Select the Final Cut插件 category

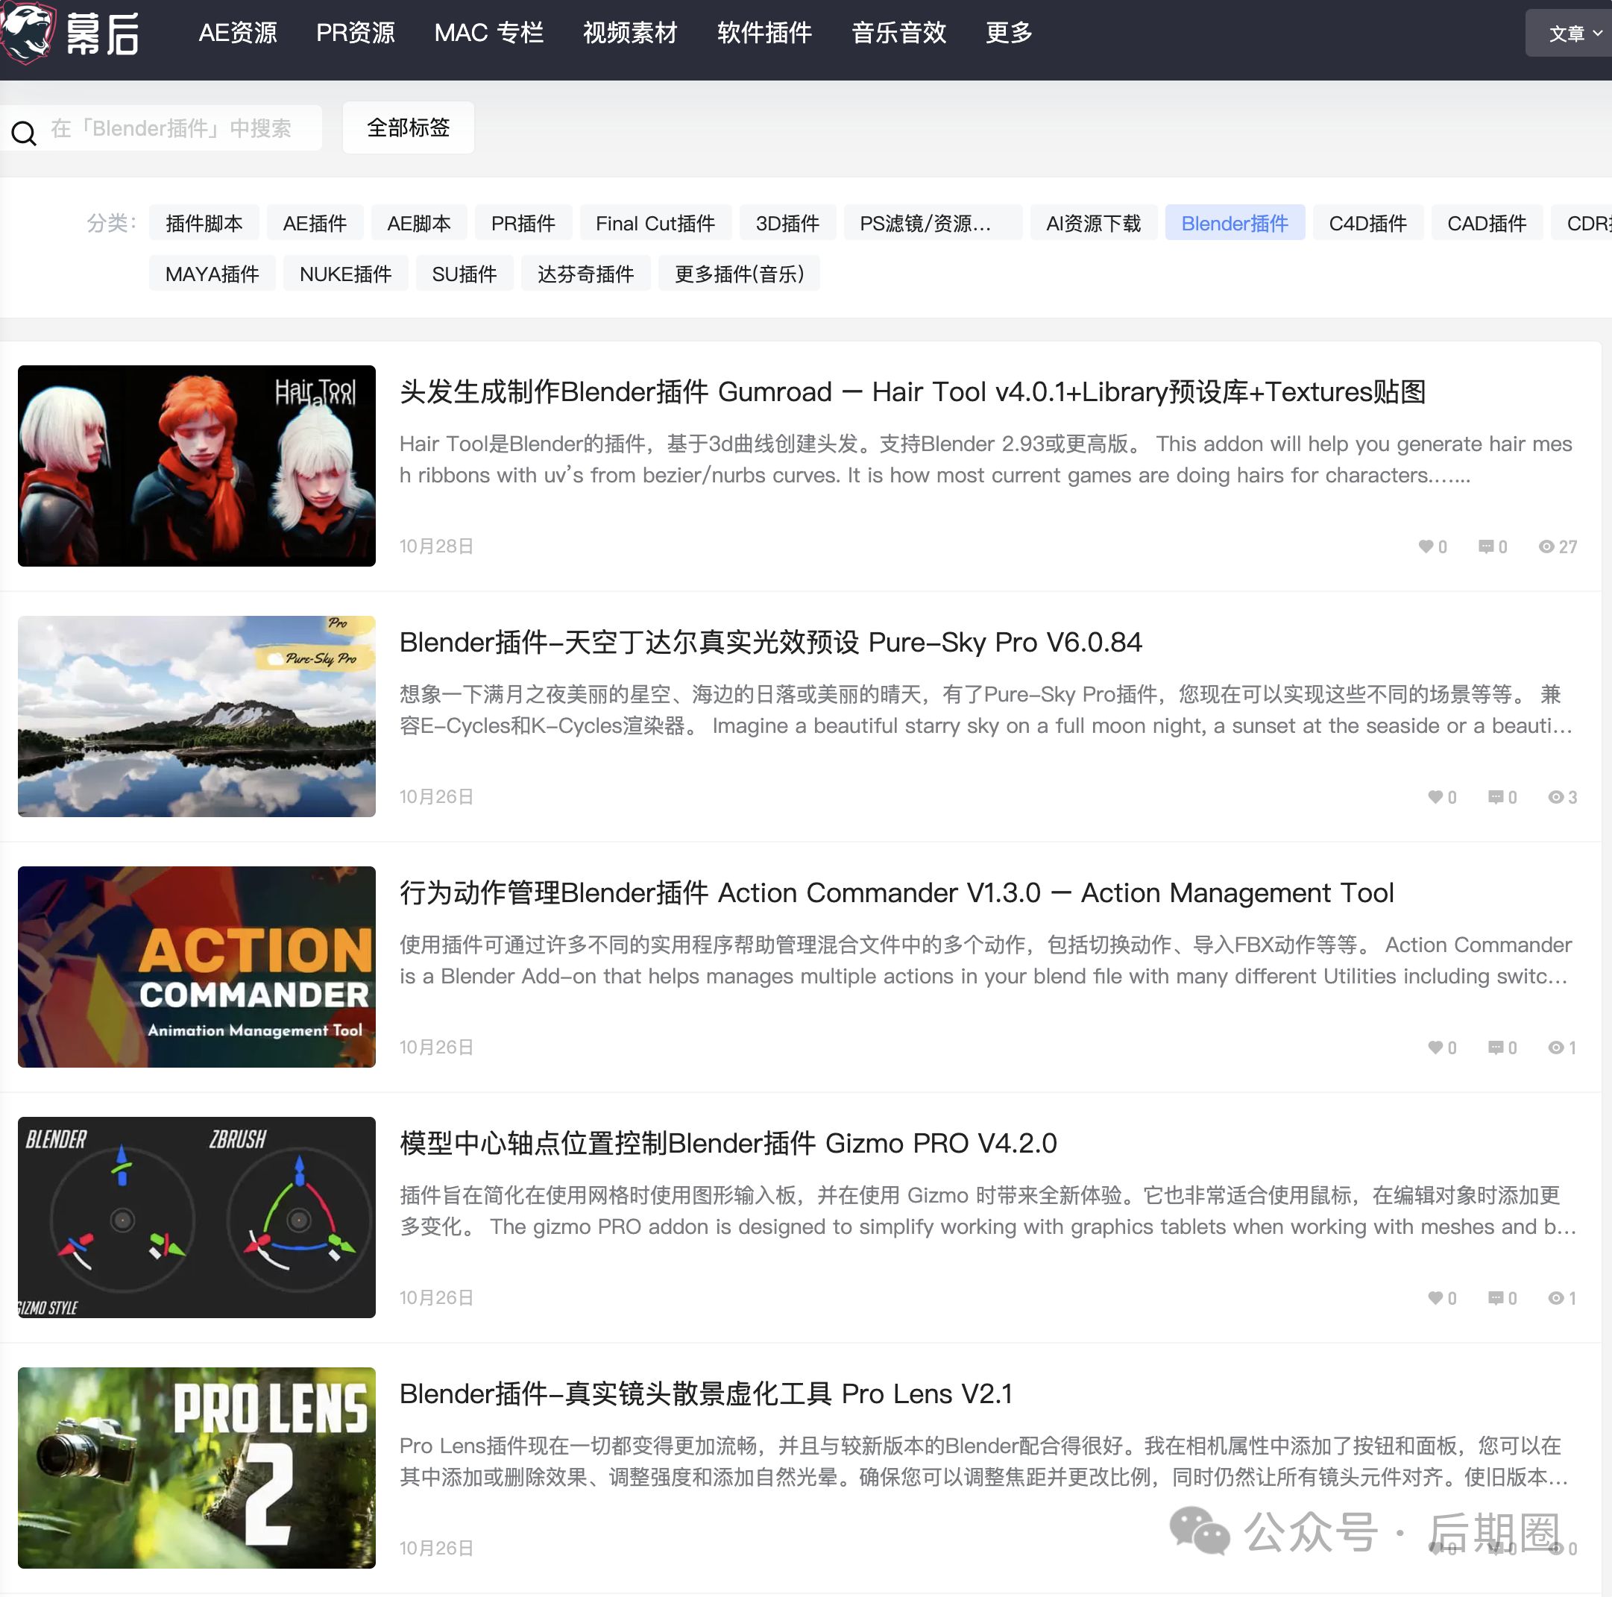pos(655,223)
